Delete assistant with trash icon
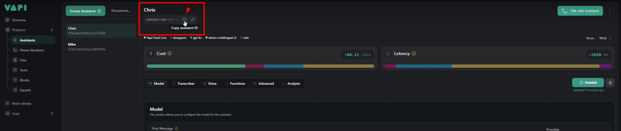The image size is (621, 131). pyautogui.click(x=610, y=83)
